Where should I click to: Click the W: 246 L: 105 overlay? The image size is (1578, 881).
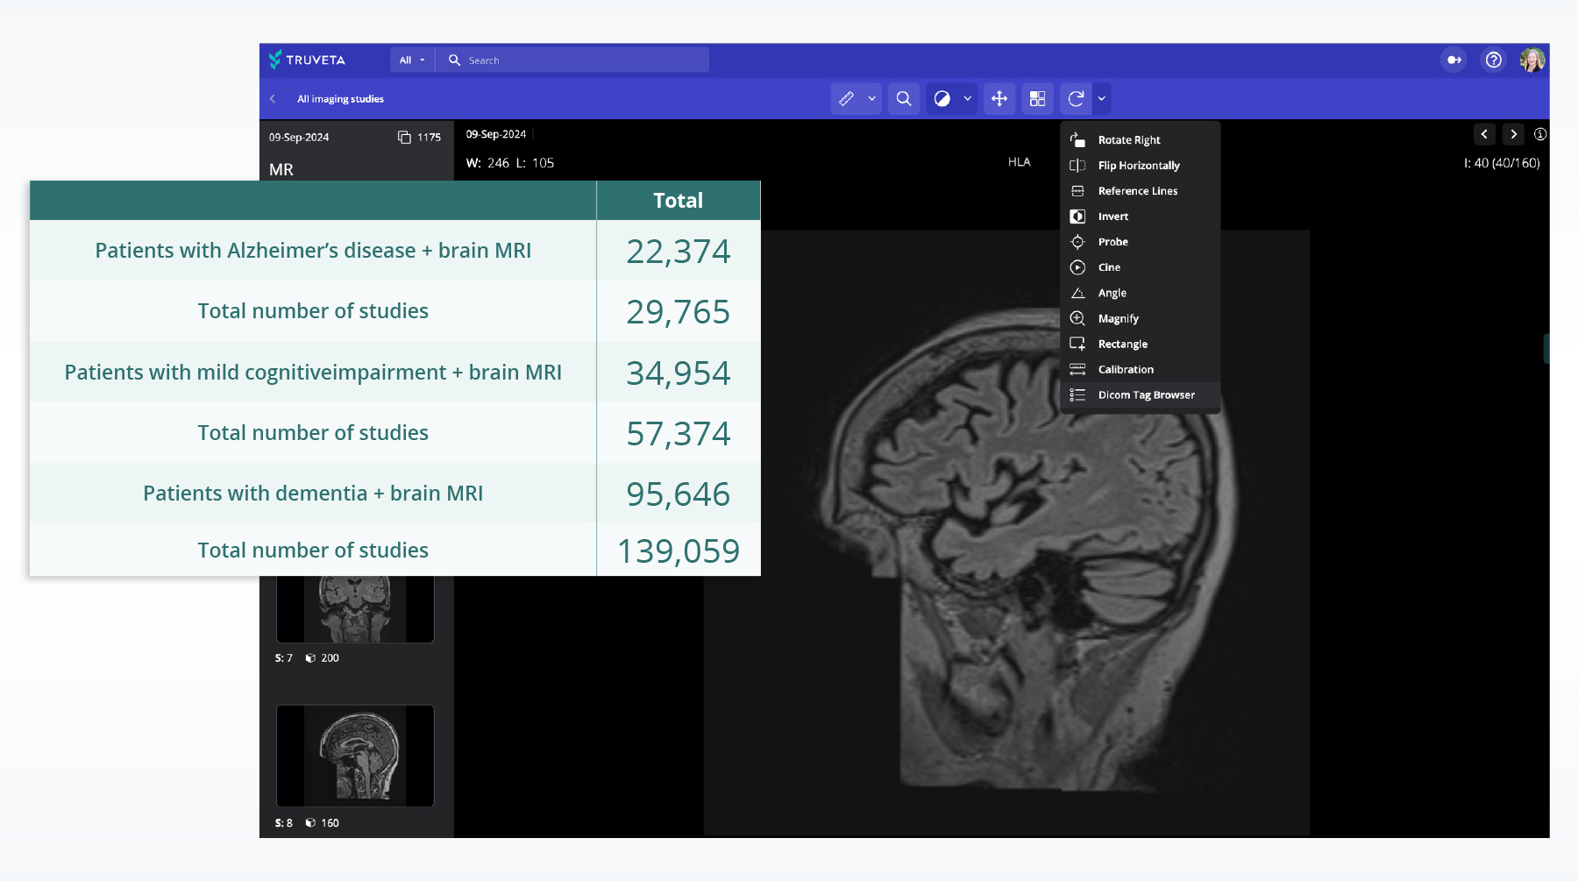(x=510, y=163)
